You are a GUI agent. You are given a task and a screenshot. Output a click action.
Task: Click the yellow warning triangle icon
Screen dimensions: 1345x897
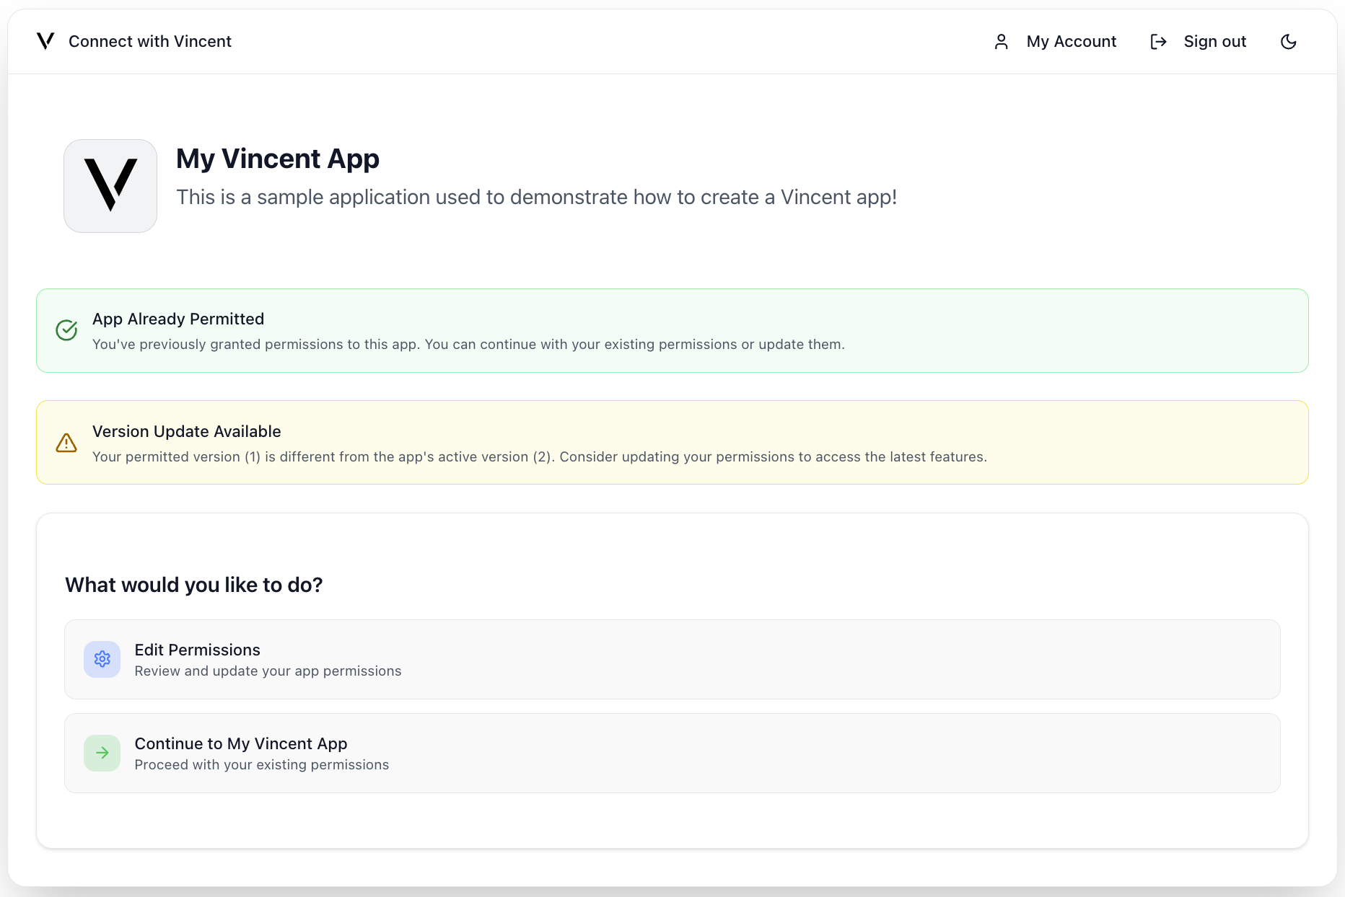tap(66, 443)
